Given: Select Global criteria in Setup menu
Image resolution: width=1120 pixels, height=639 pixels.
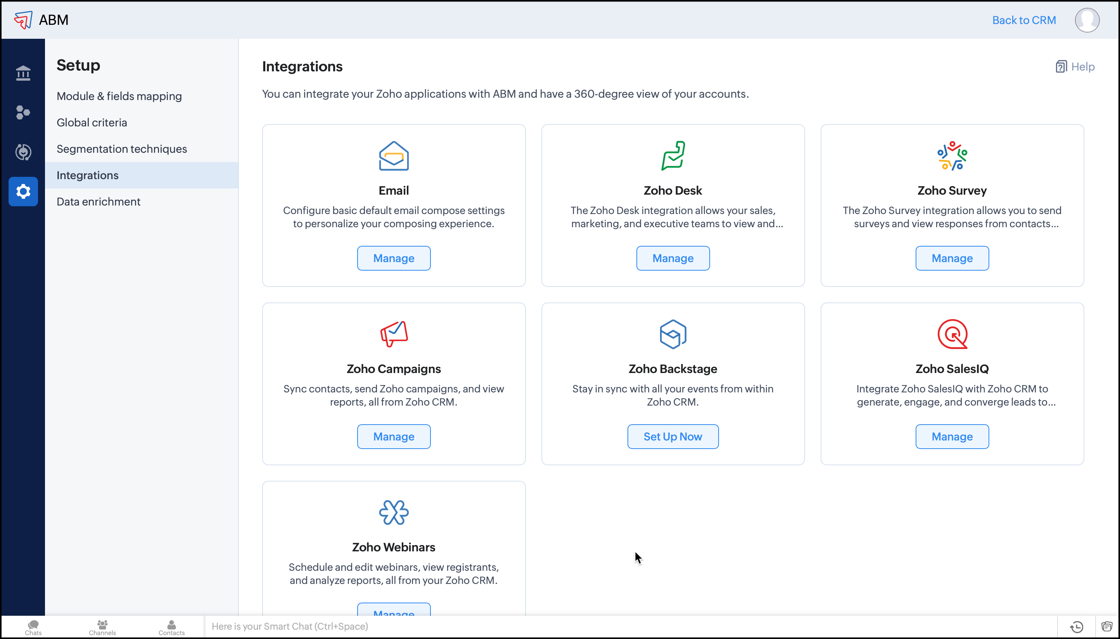Looking at the screenshot, I should (x=92, y=123).
